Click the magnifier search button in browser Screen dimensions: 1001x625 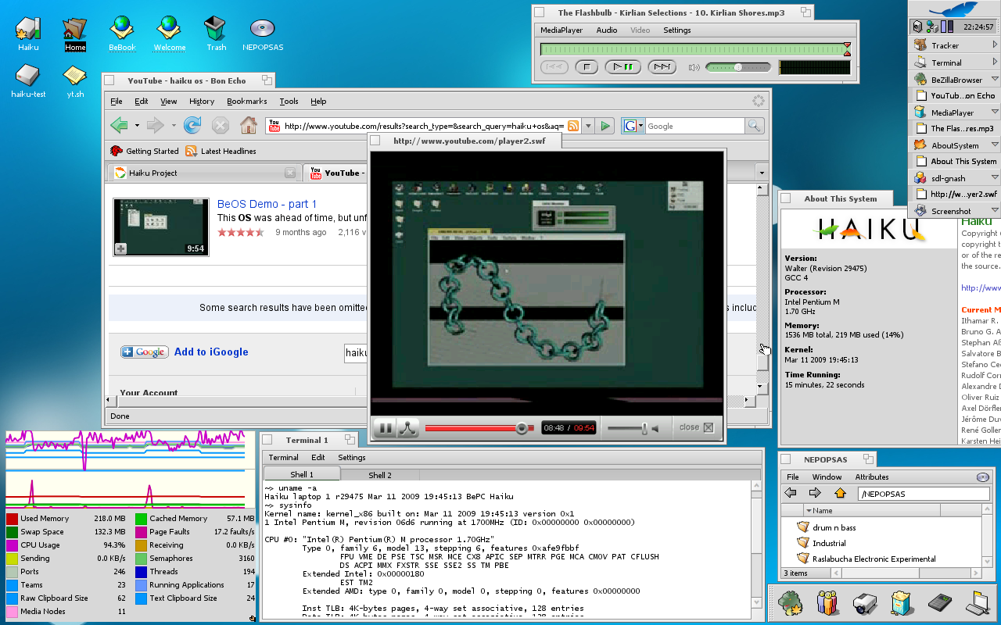[754, 126]
